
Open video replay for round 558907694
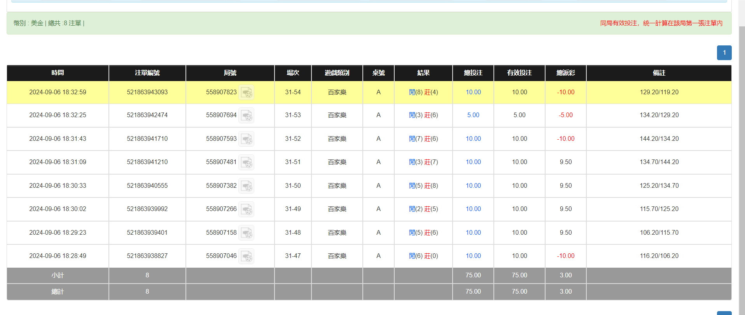(x=246, y=115)
